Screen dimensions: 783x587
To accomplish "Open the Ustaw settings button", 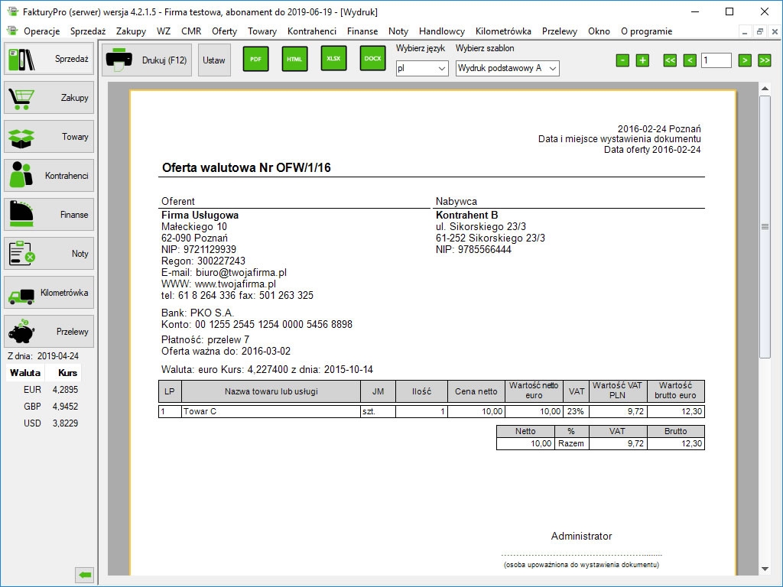I will (x=214, y=60).
